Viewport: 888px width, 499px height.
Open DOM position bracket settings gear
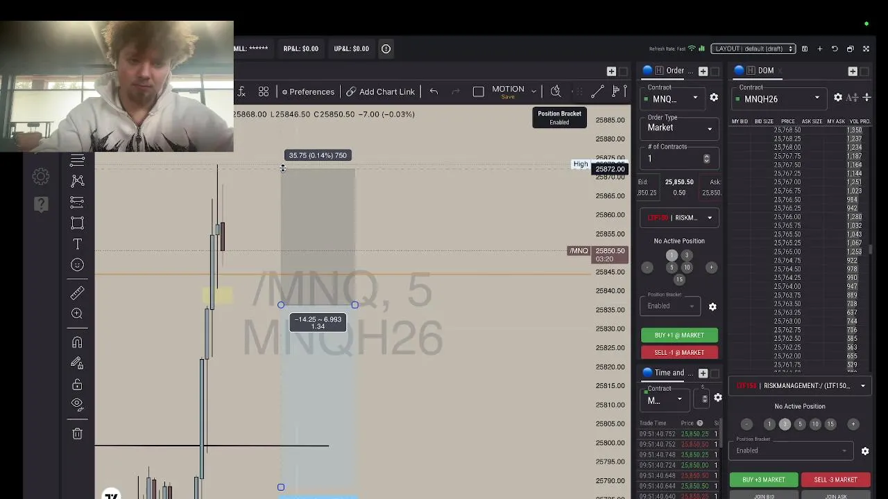(x=865, y=451)
